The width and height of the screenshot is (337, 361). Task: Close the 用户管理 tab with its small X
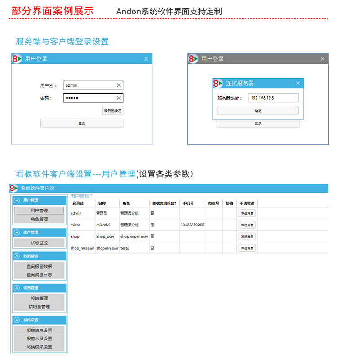tap(91, 195)
